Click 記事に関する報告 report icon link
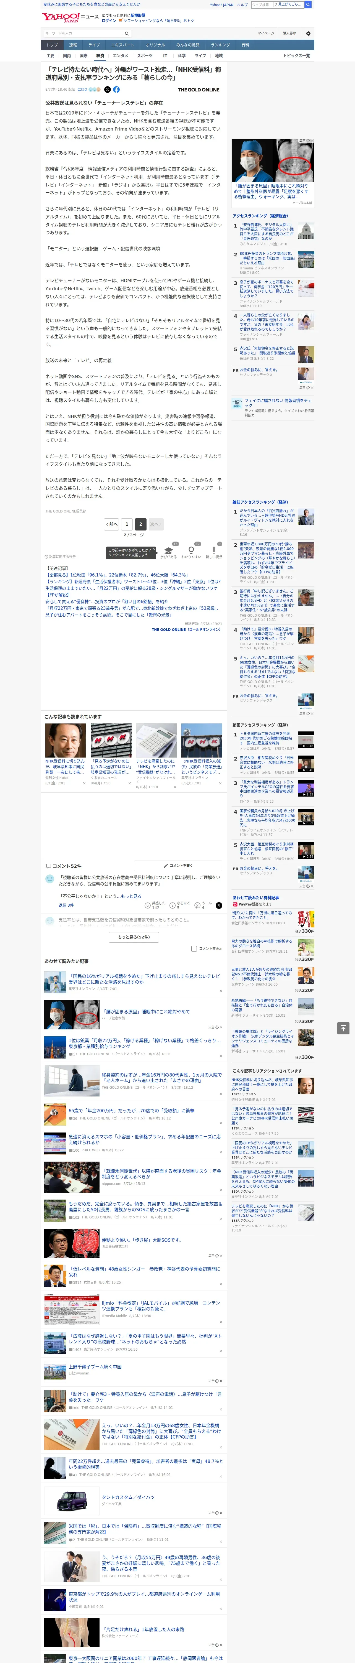The image size is (355, 1663). [60, 557]
